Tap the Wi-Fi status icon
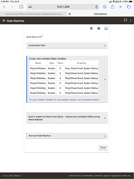This screenshot has height=179, width=134. tap(114, 1)
